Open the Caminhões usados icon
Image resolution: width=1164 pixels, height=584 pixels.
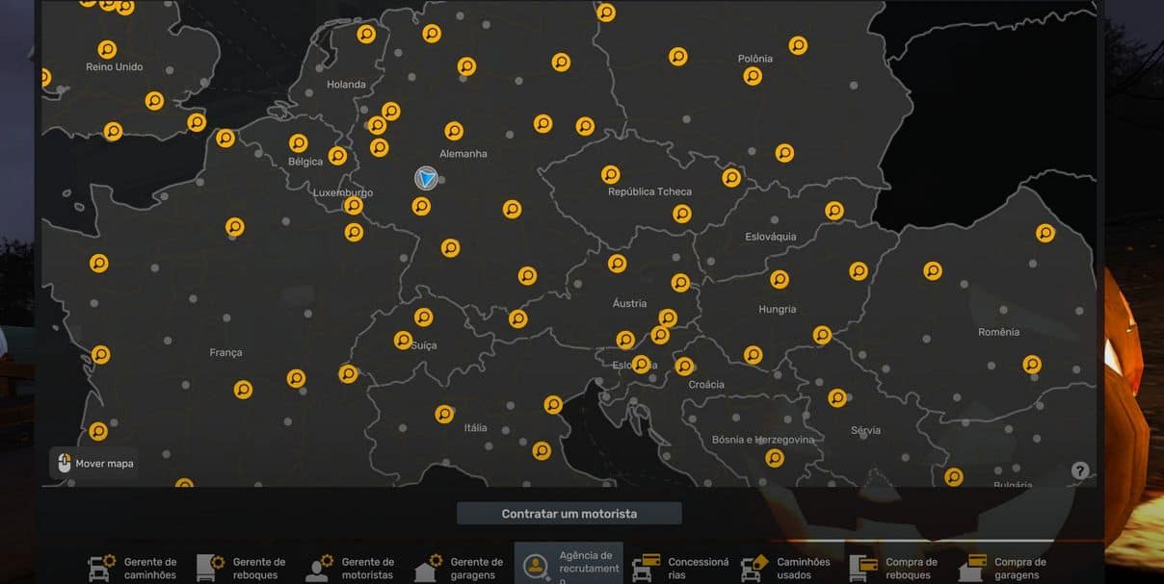(x=754, y=567)
